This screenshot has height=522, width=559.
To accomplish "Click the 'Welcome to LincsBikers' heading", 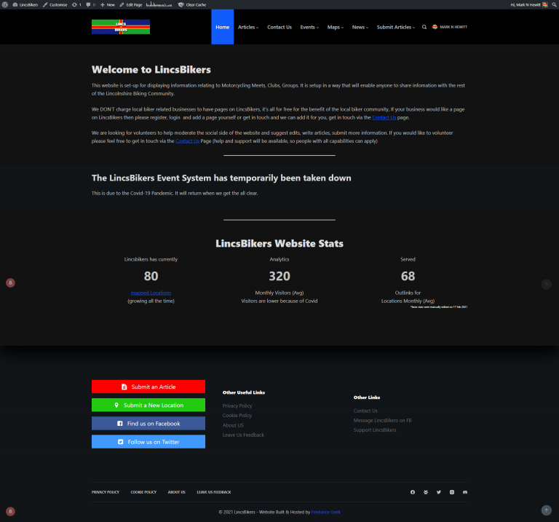I will point(151,70).
